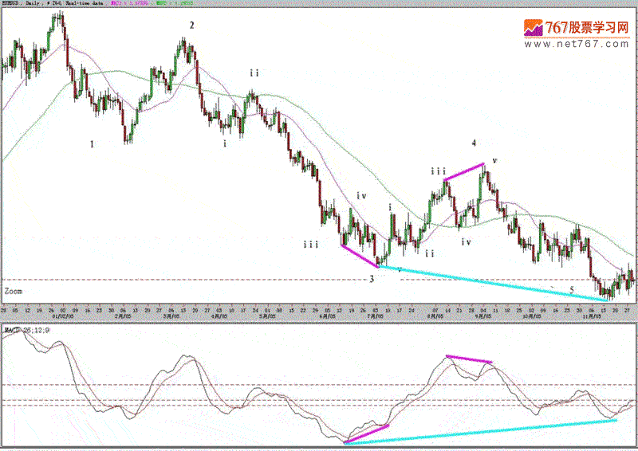Select the magenta trendline left of wave 3

[356, 253]
